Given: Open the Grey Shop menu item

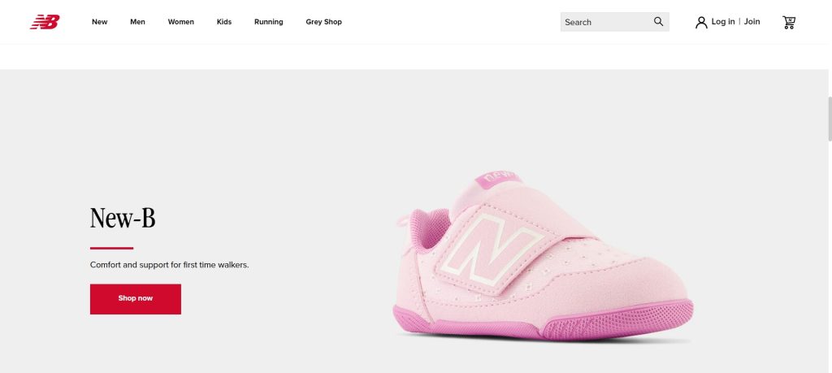Looking at the screenshot, I should click(x=323, y=22).
